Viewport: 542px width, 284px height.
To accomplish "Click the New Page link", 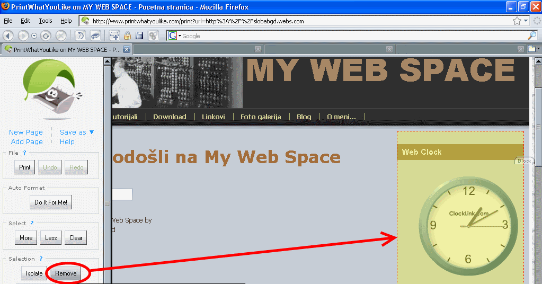I will pyautogui.click(x=26, y=132).
